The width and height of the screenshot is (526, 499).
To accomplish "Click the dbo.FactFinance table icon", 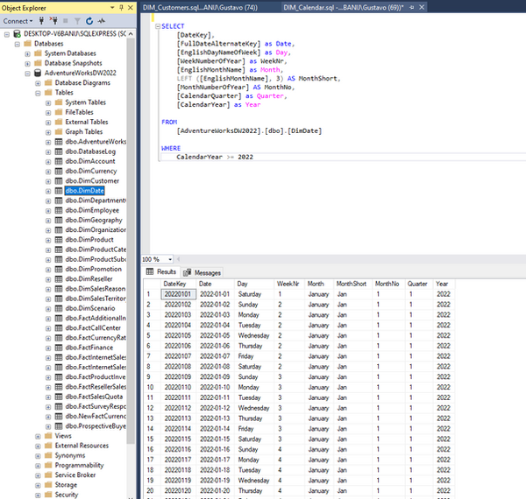I will [59, 348].
